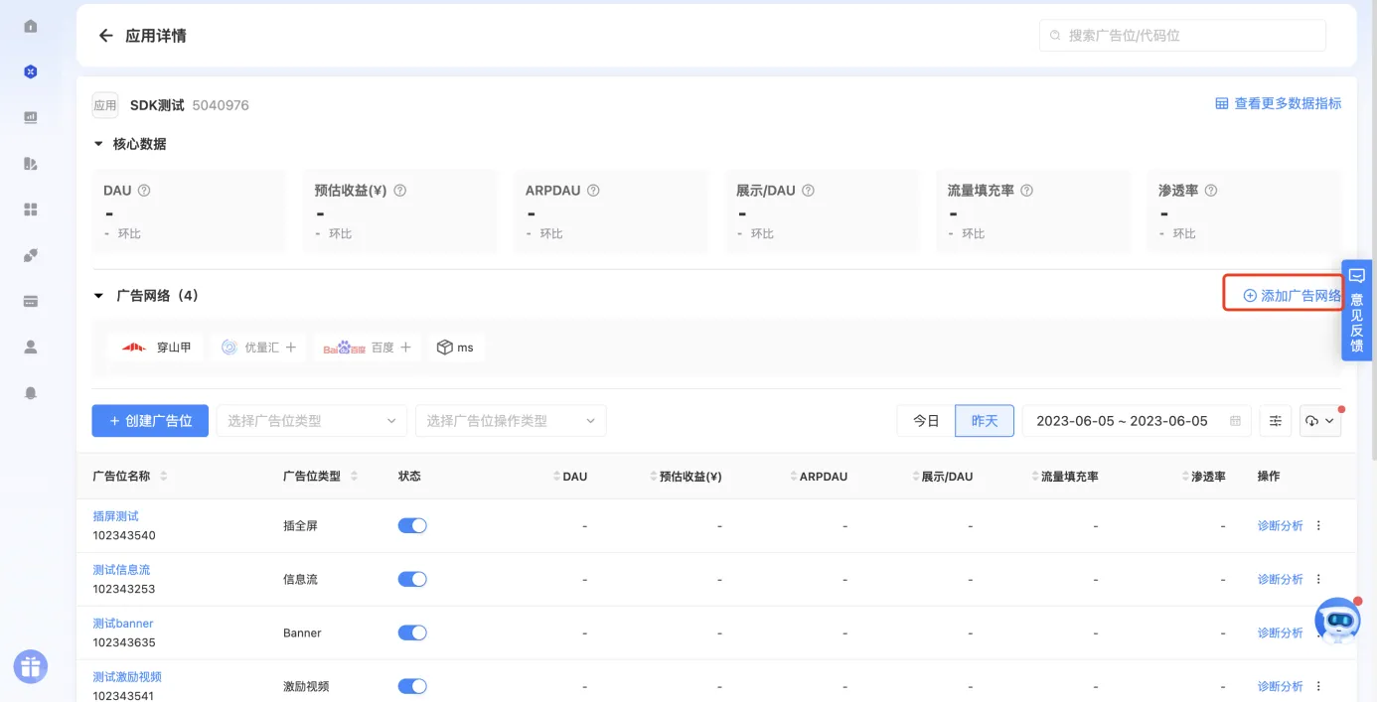The image size is (1377, 702).
Task: Switch to the 今日 tab
Action: 926,421
